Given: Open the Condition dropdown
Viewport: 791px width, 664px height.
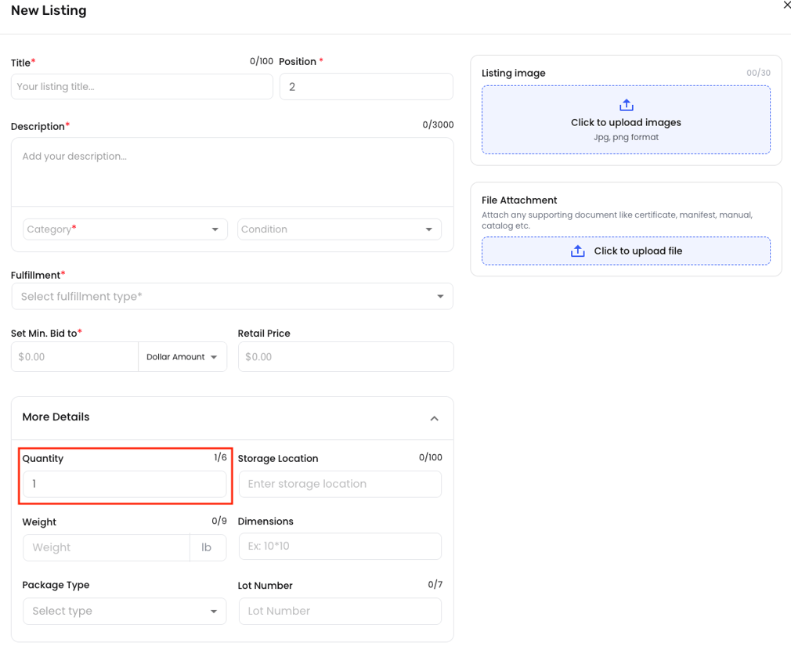Looking at the screenshot, I should pyautogui.click(x=339, y=229).
